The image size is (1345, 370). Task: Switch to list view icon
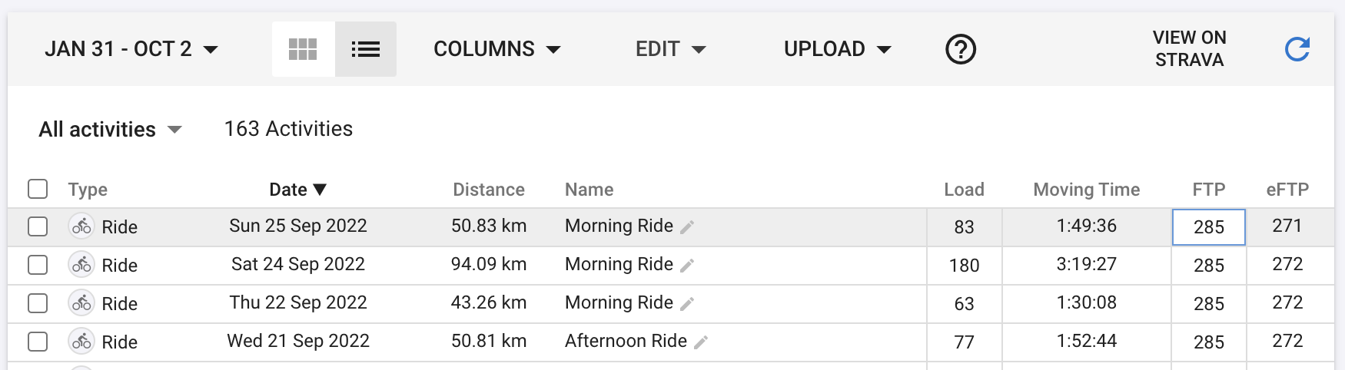366,49
